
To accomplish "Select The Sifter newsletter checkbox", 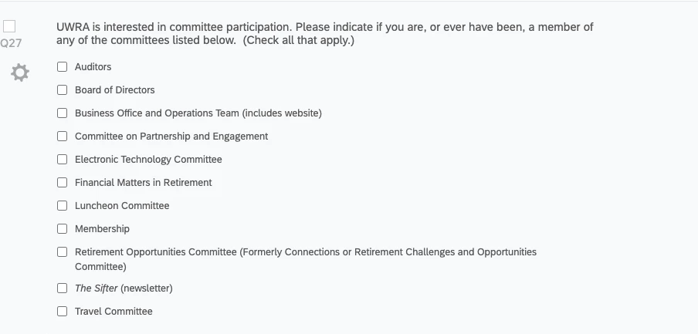I will click(63, 288).
